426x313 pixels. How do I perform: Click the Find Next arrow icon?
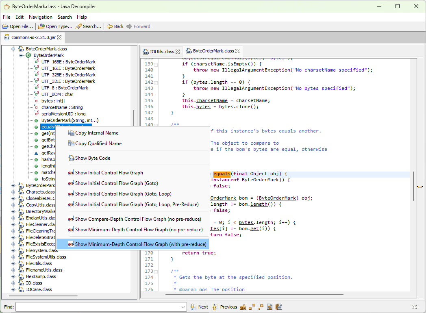[x=193, y=307]
